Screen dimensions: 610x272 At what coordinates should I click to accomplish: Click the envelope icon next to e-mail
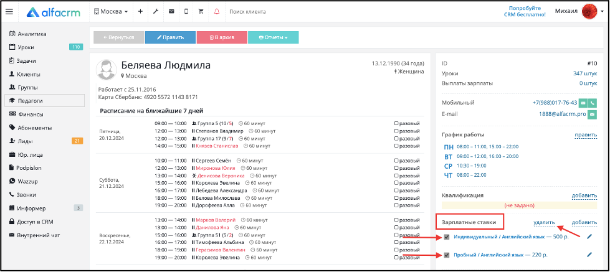click(x=592, y=115)
